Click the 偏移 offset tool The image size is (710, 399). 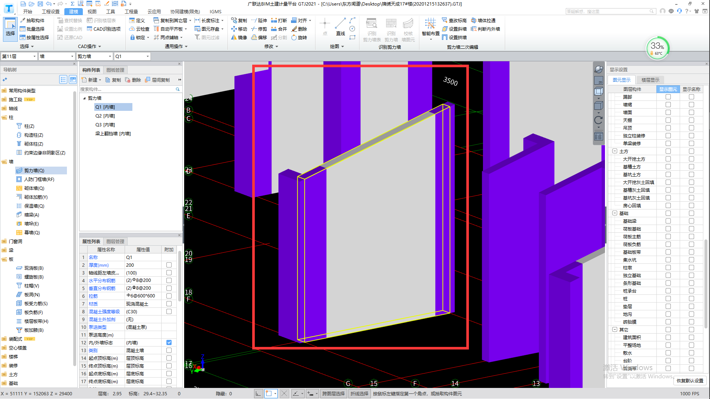click(x=259, y=37)
